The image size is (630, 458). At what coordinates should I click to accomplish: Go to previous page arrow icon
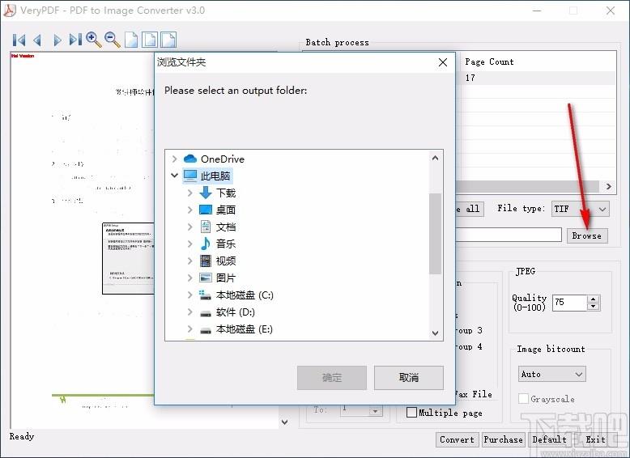(x=38, y=40)
